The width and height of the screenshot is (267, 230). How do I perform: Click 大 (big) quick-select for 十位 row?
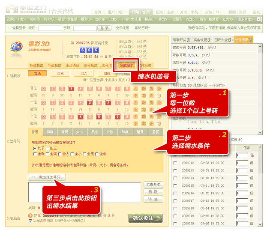135,103
